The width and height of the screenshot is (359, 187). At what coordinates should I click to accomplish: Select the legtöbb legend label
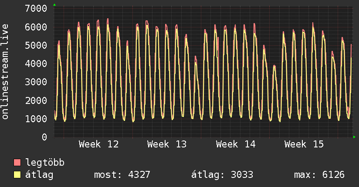point(45,163)
